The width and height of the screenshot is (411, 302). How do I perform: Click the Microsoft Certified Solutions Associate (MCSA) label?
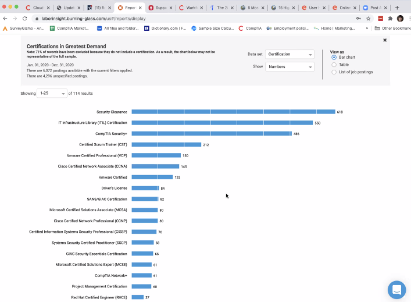[88, 210]
